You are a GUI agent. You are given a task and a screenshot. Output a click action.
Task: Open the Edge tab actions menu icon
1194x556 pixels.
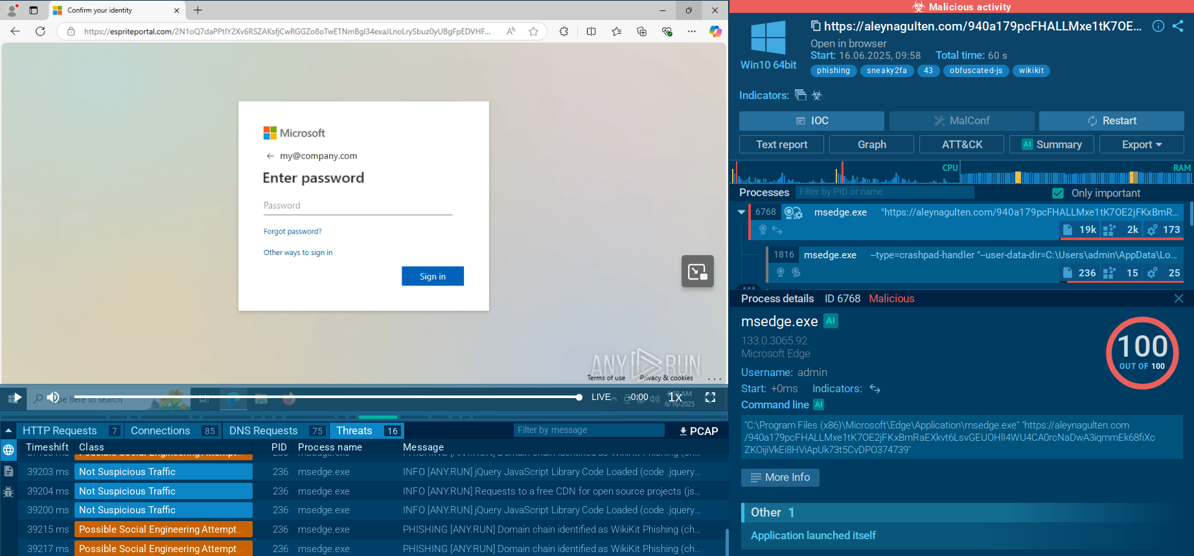coord(34,10)
